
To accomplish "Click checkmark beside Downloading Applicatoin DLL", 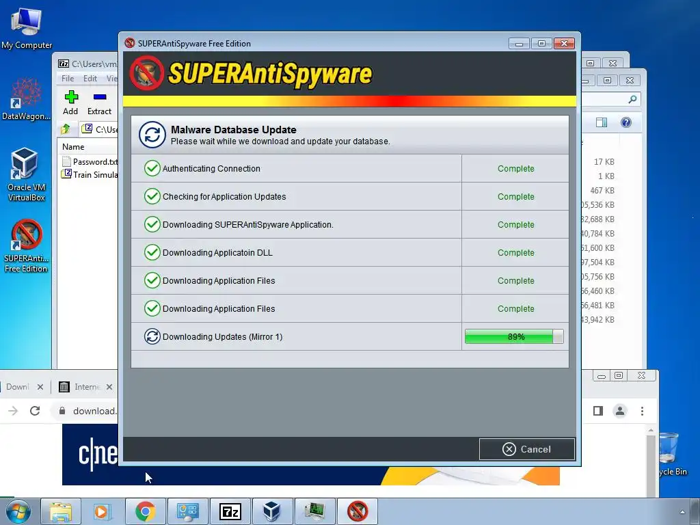I will point(152,252).
